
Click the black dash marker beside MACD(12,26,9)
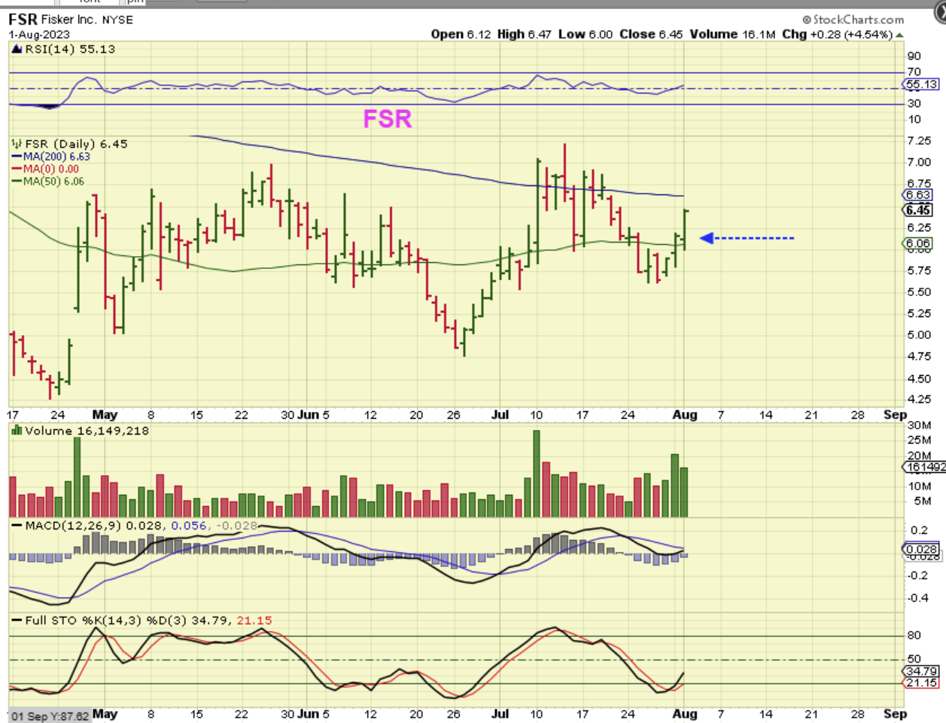pyautogui.click(x=17, y=525)
